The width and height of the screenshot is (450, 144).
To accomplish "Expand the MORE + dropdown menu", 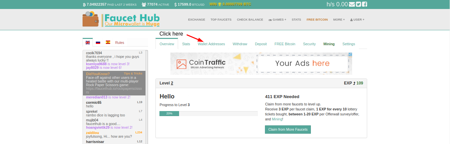I will [339, 20].
